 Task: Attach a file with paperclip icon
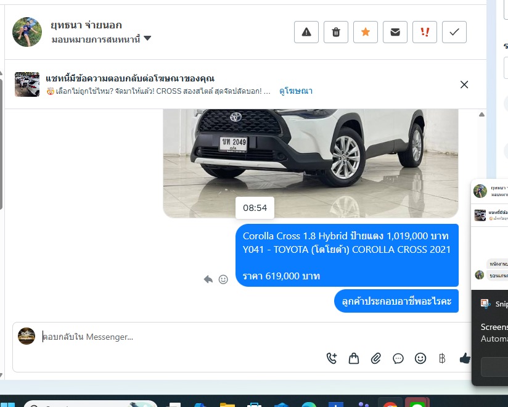click(x=376, y=358)
